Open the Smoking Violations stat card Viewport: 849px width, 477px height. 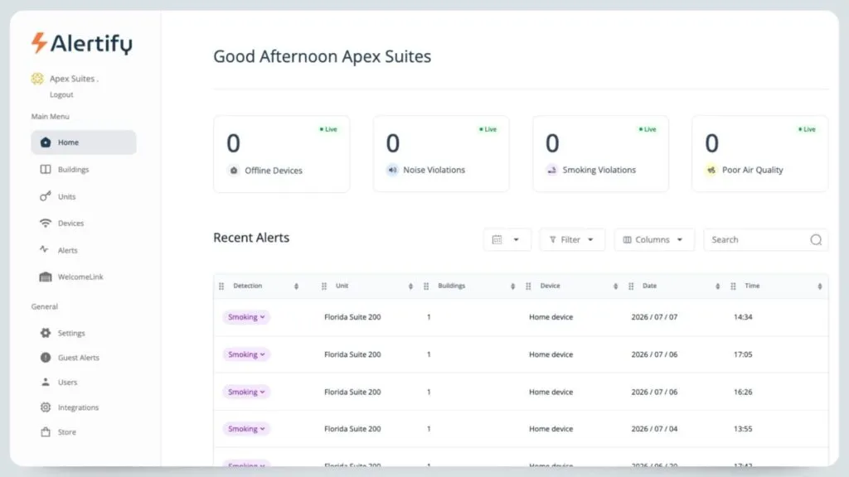[x=600, y=153]
